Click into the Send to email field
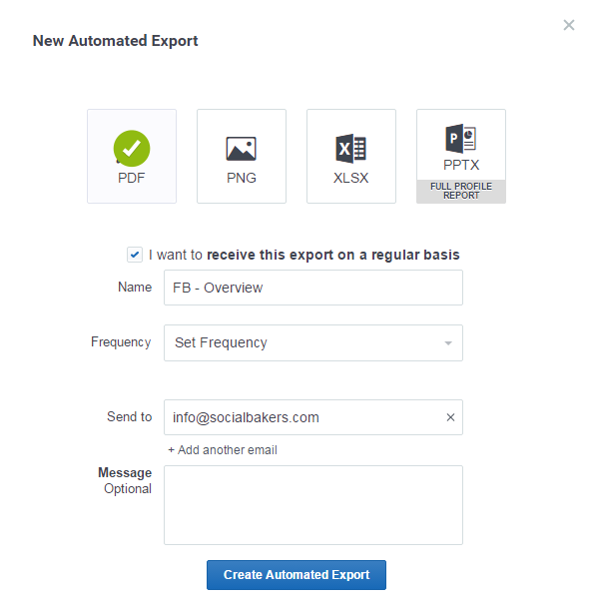 point(304,417)
